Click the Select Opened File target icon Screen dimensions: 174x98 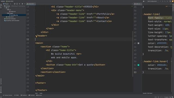click(14, 4)
